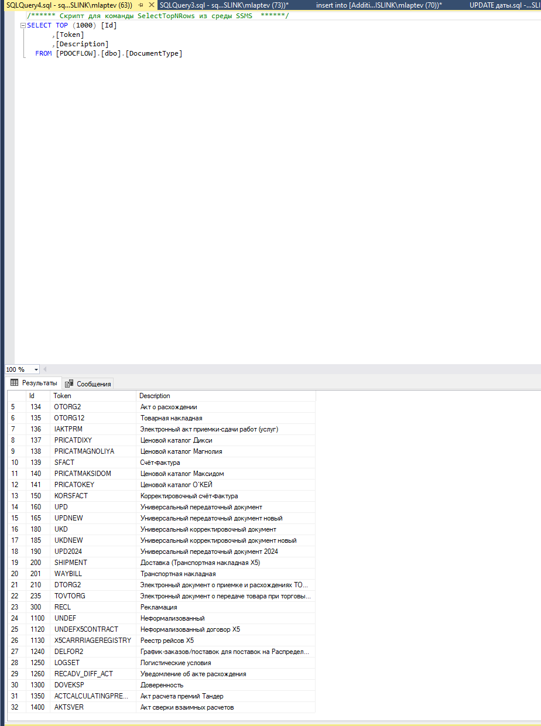The height and width of the screenshot is (726, 541).
Task: Select the DOVEKSP token cell
Action: pos(93,685)
